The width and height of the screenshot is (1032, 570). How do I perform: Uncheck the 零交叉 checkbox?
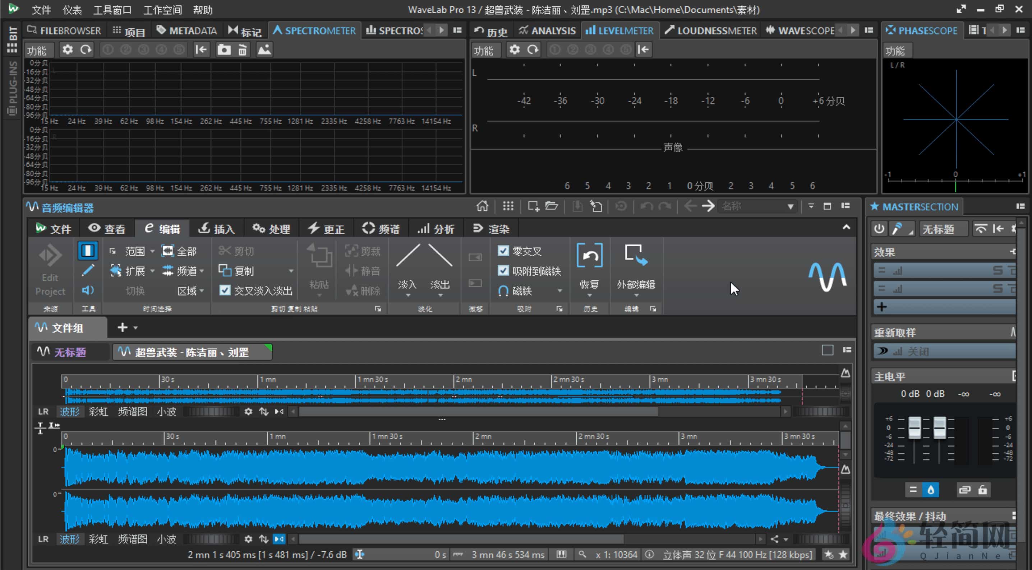click(x=503, y=251)
